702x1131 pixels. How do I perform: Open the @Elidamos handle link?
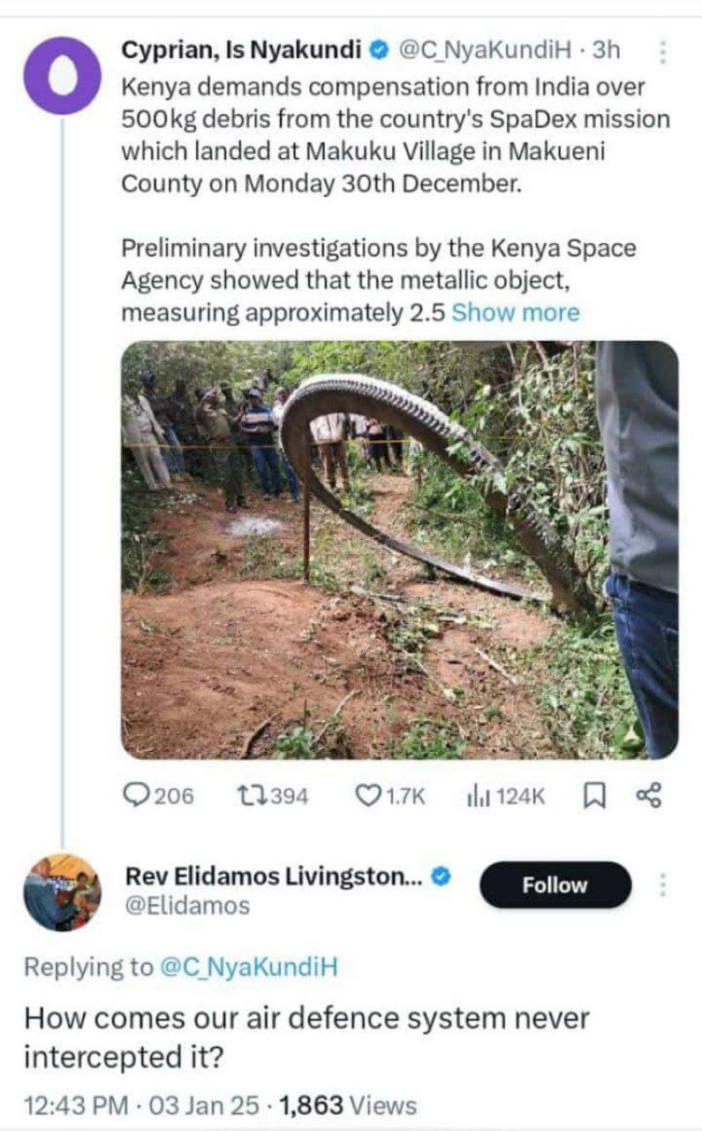188,906
